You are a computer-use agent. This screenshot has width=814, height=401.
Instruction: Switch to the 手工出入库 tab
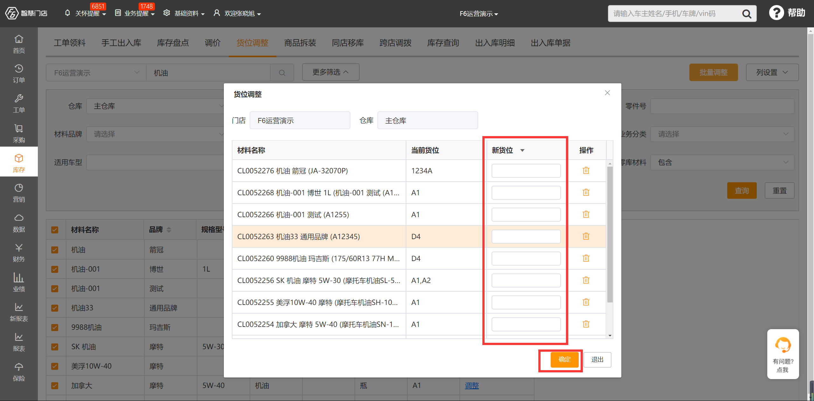click(x=121, y=43)
